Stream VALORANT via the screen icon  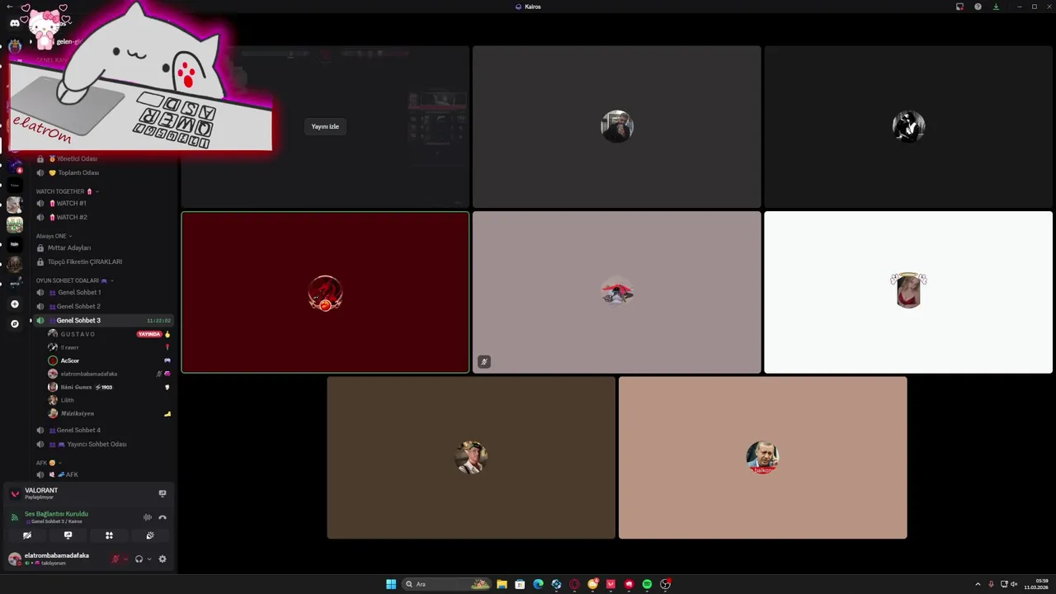(163, 493)
